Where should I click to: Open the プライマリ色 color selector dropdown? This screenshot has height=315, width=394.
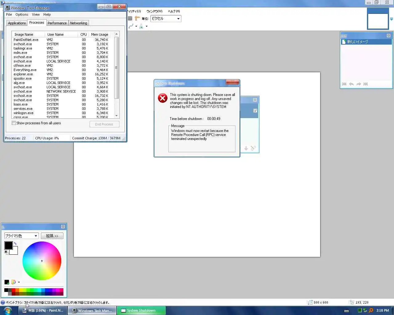click(21, 236)
